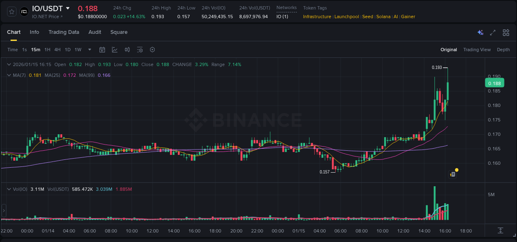Click the favorite star next to IO/USDT
The width and height of the screenshot is (517, 242).
point(11,12)
